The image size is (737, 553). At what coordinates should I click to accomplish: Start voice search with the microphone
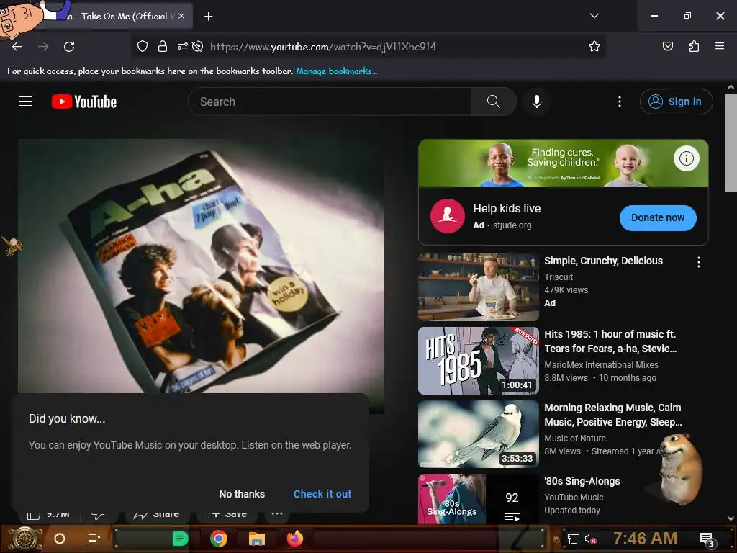tap(537, 102)
